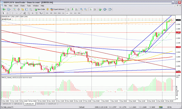Select the Crosshair tool

(x=8, y=13)
